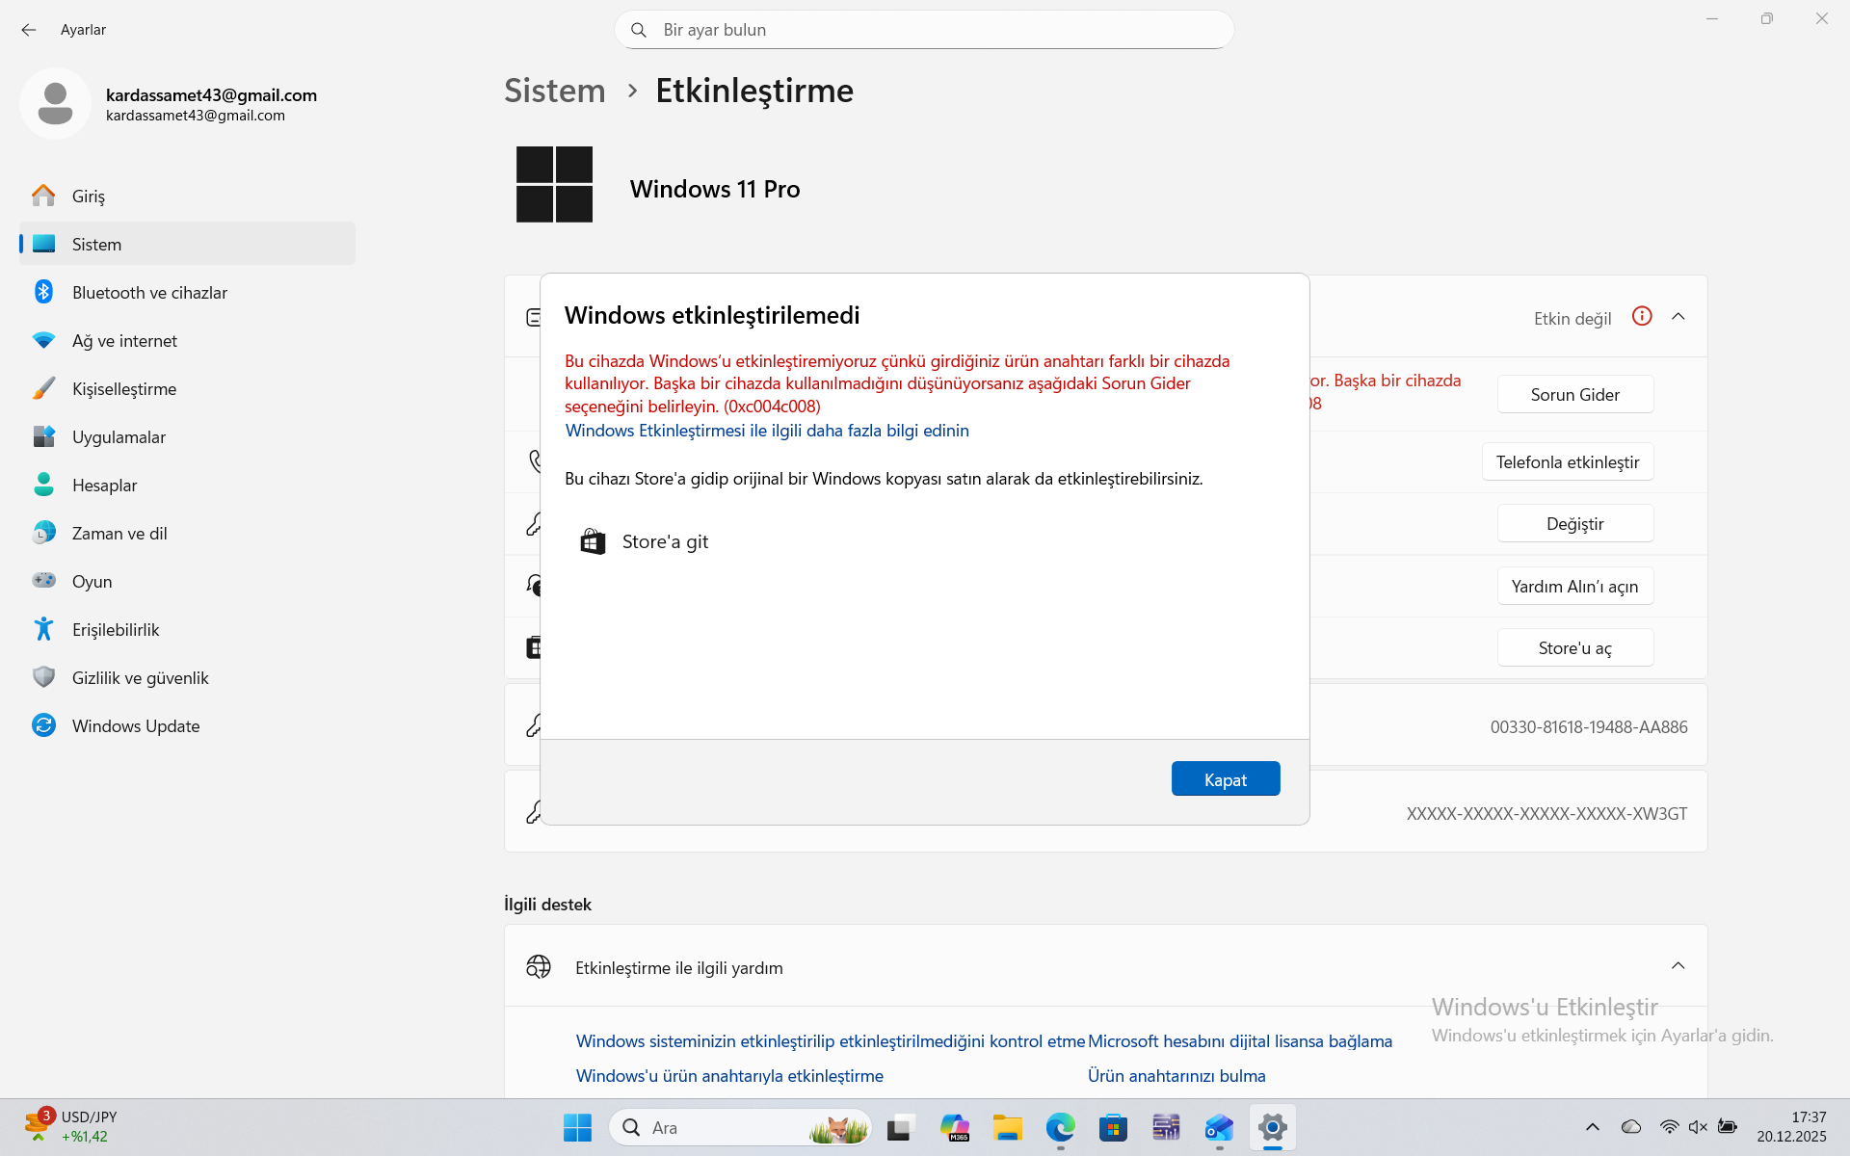Click the Settings gear in taskbar
Screen dimensions: 1850x1156
pyautogui.click(x=1273, y=1127)
